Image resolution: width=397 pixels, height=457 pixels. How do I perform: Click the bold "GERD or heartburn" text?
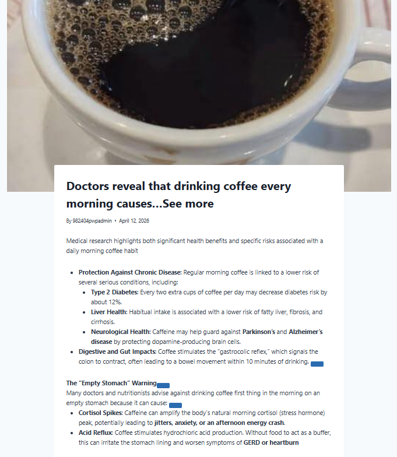tap(271, 442)
